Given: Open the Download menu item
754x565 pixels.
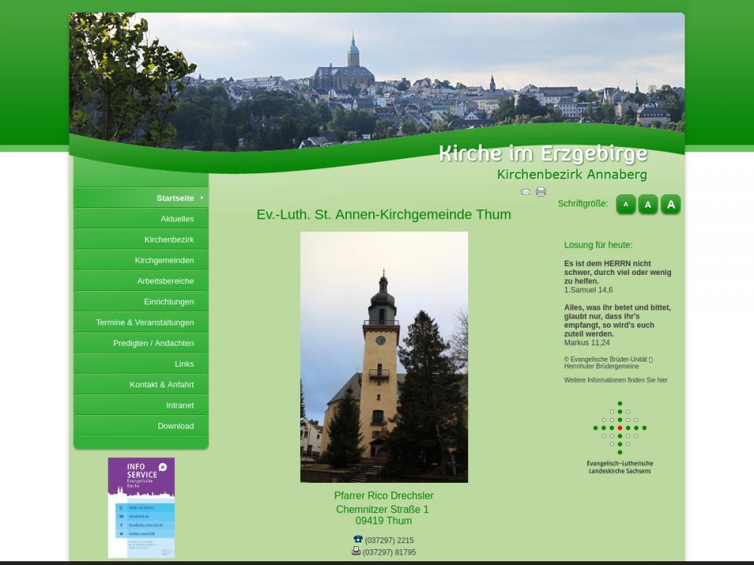Looking at the screenshot, I should click(x=176, y=426).
